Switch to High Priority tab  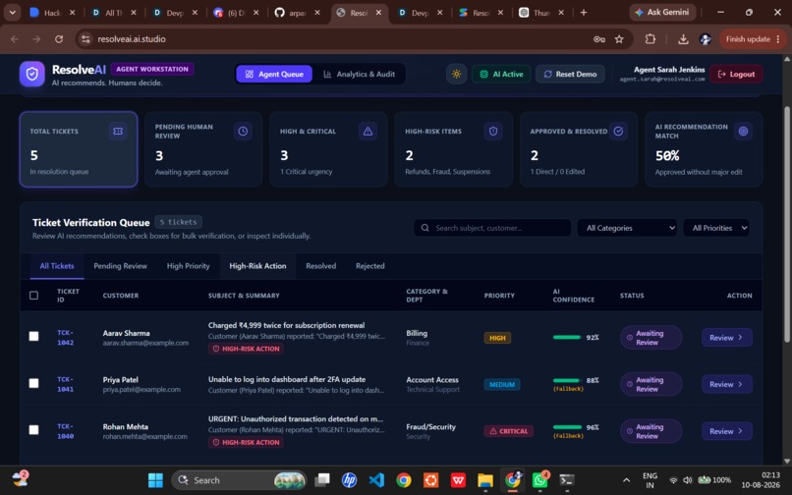pos(189,266)
